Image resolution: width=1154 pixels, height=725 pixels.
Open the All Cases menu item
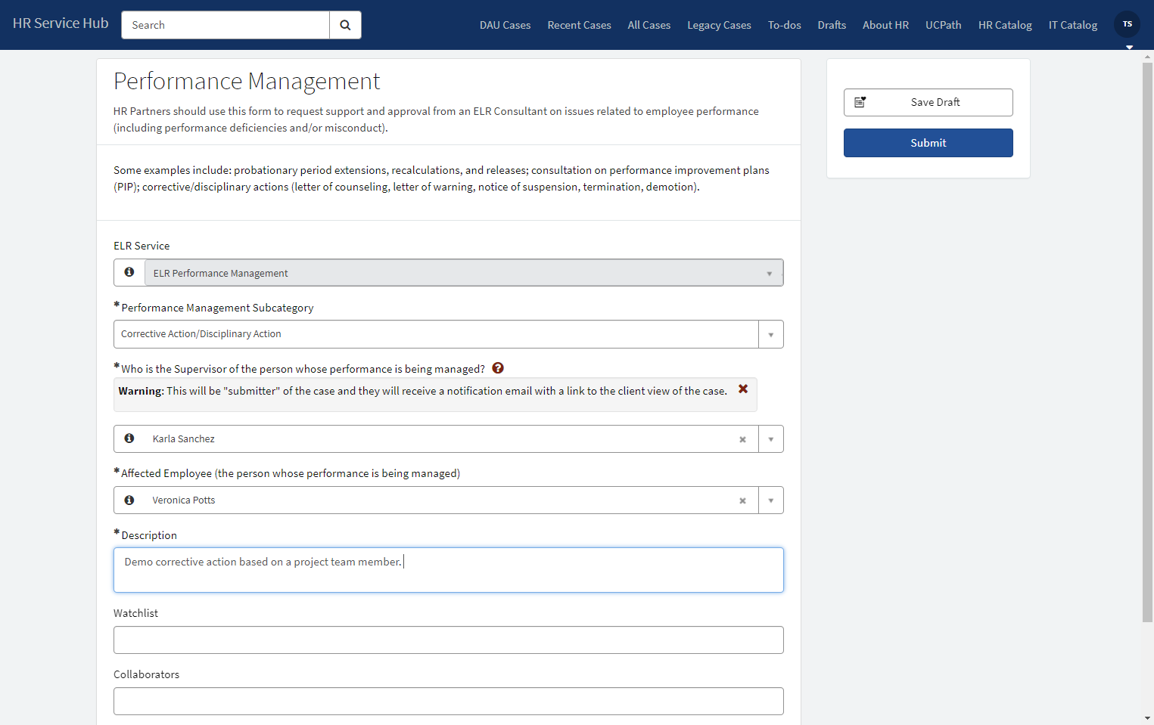(x=649, y=25)
